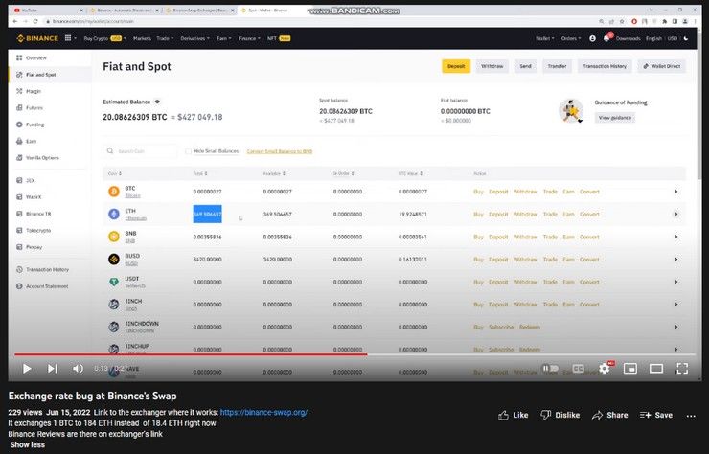
Task: Share the video
Action: [610, 415]
